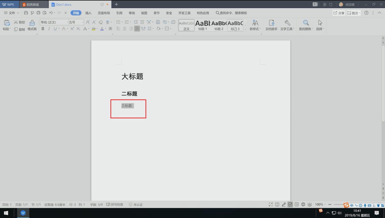385x218 pixels.
Task: Enable eye protection mode in status bar
Action: coord(310,204)
